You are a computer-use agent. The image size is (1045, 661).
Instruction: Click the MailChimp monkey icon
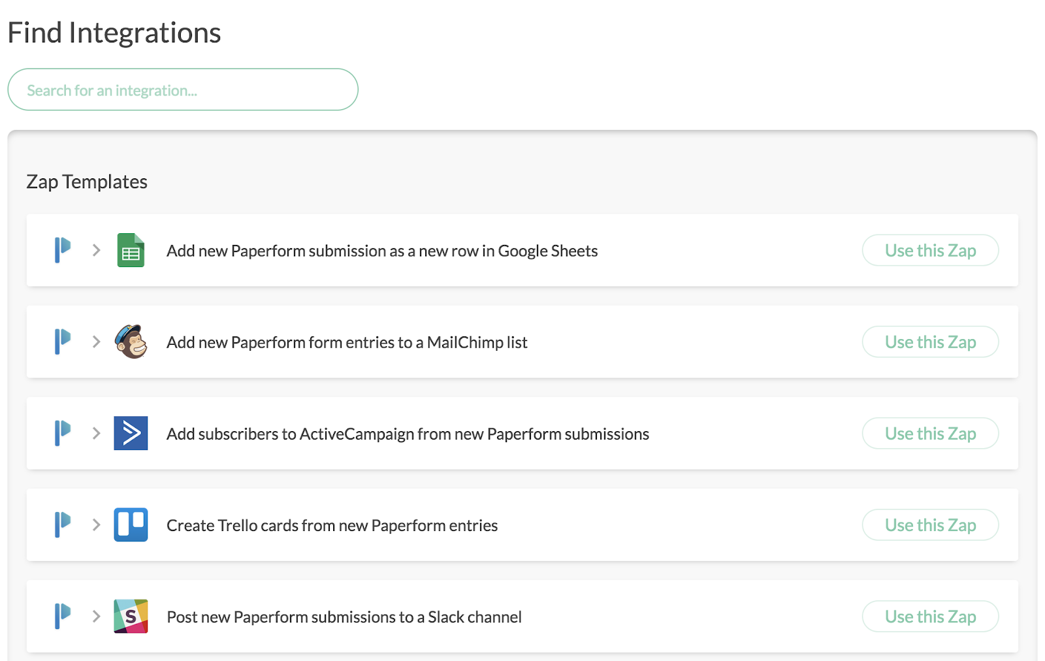pos(131,342)
